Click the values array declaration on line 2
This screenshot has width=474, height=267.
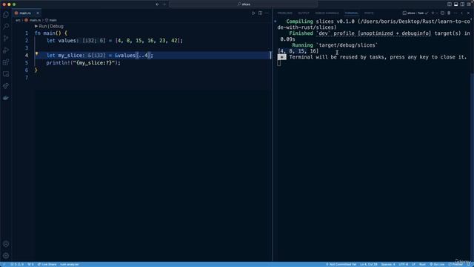pyautogui.click(x=115, y=41)
